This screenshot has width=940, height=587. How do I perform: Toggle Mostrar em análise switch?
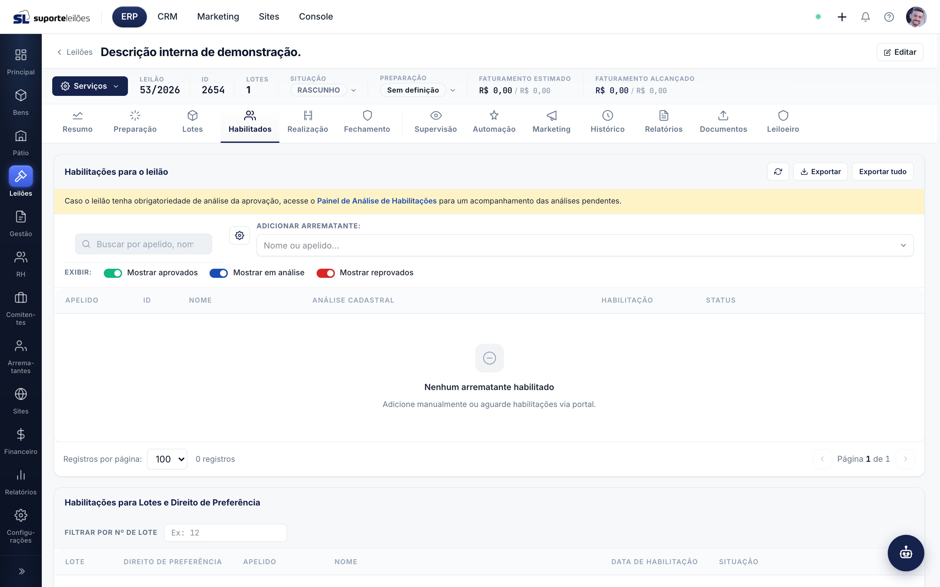pyautogui.click(x=218, y=273)
